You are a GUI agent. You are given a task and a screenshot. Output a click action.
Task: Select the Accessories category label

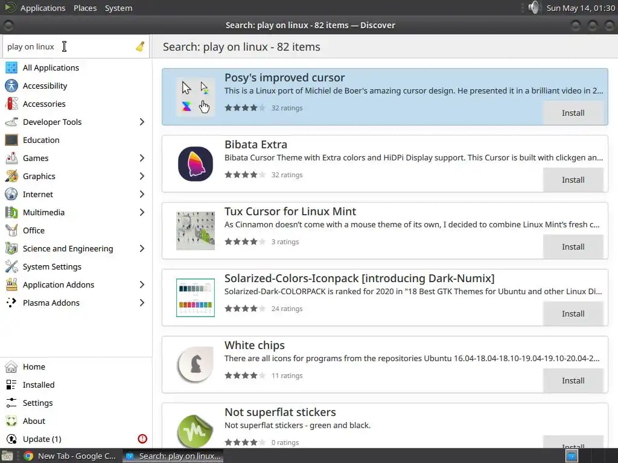pos(44,104)
